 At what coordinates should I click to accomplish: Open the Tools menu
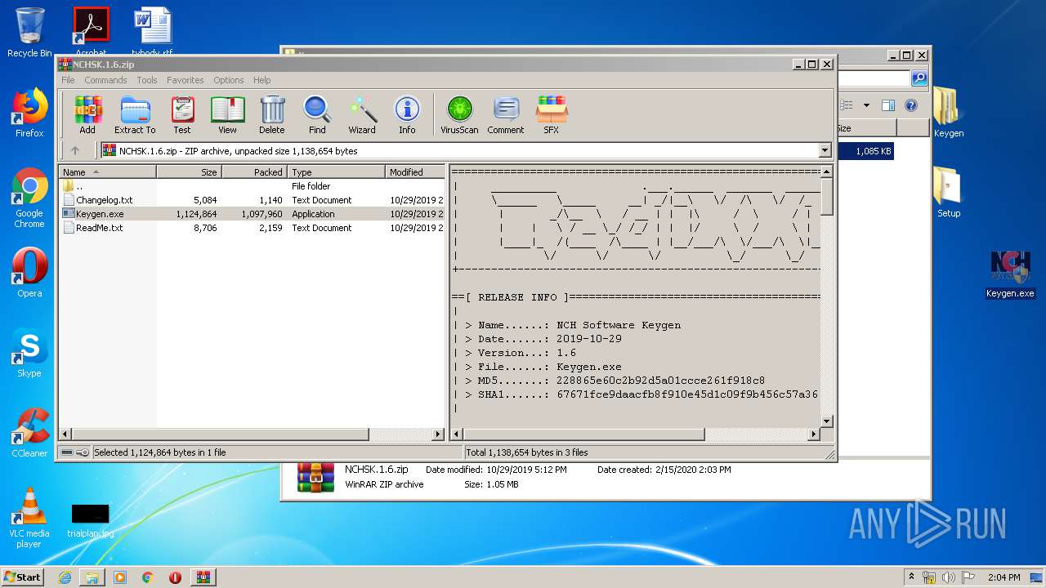click(x=147, y=80)
